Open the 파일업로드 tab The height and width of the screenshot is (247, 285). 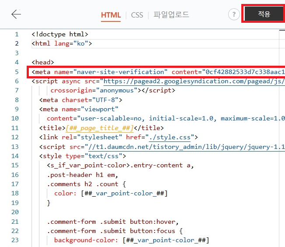pyautogui.click(x=171, y=15)
